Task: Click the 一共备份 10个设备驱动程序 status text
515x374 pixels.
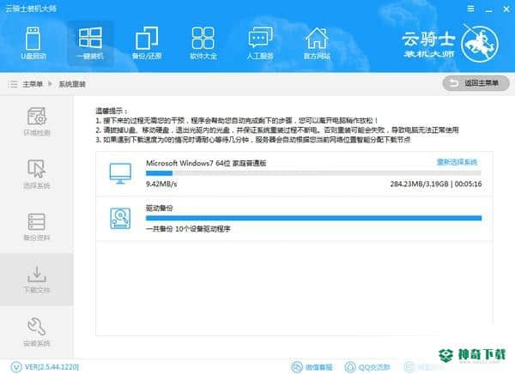Action: [x=188, y=229]
